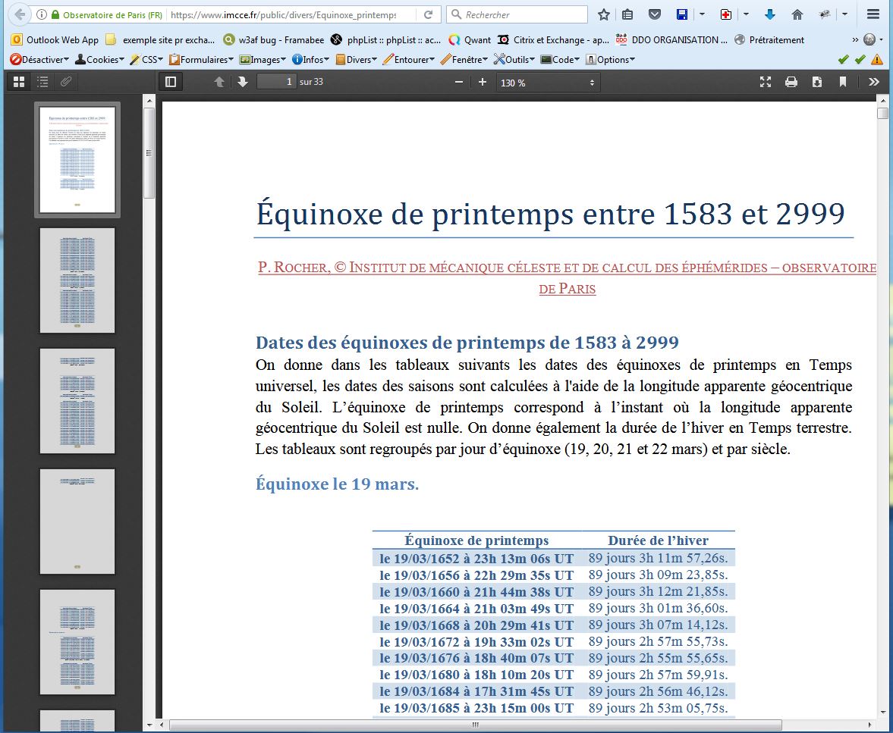Go to next page with down arrow
Screen dimensions: 893x733
[243, 82]
